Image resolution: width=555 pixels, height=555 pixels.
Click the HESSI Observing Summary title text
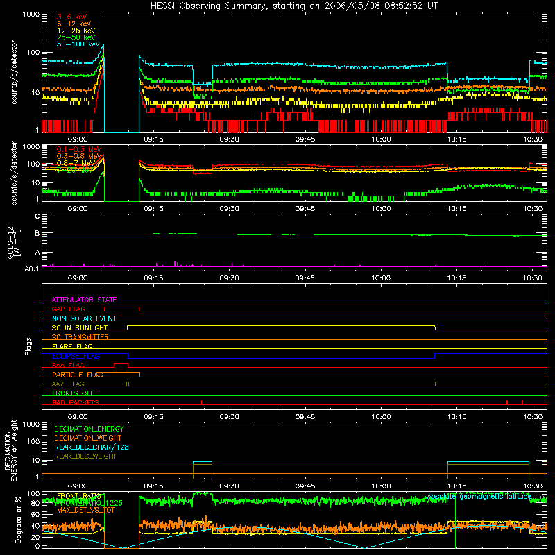click(x=293, y=6)
